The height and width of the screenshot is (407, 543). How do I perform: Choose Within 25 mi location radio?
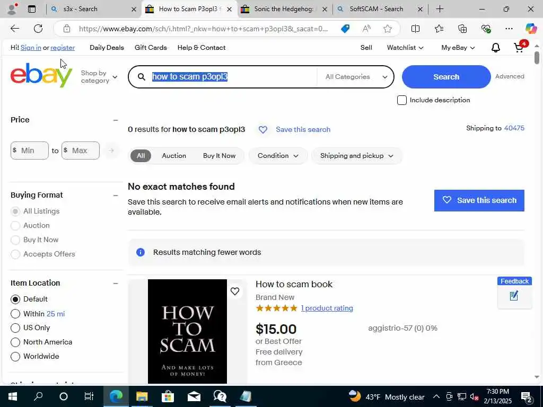15,314
